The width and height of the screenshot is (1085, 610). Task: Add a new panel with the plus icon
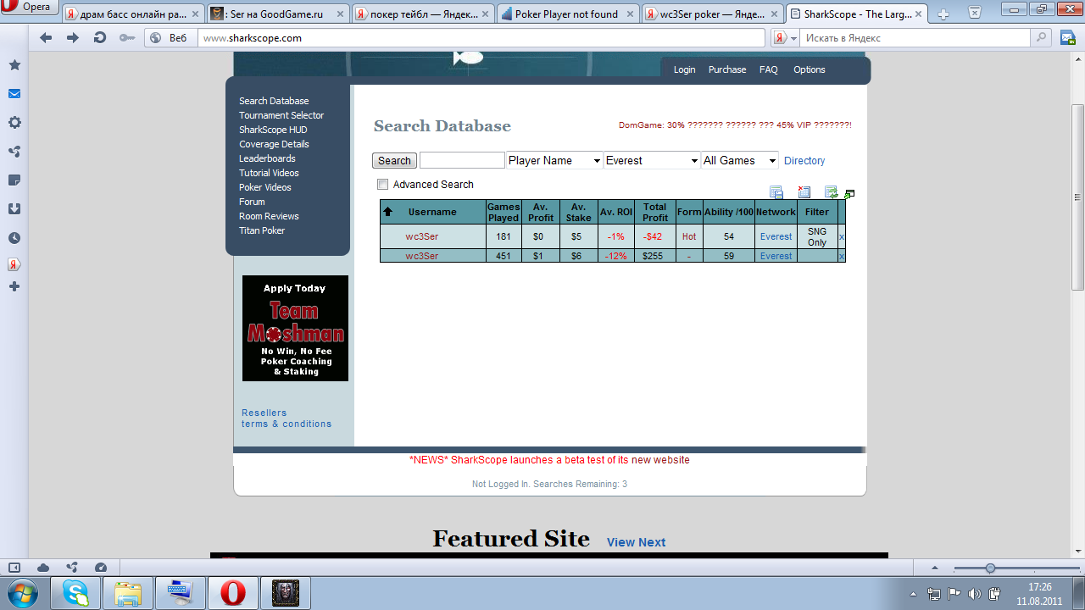click(14, 287)
